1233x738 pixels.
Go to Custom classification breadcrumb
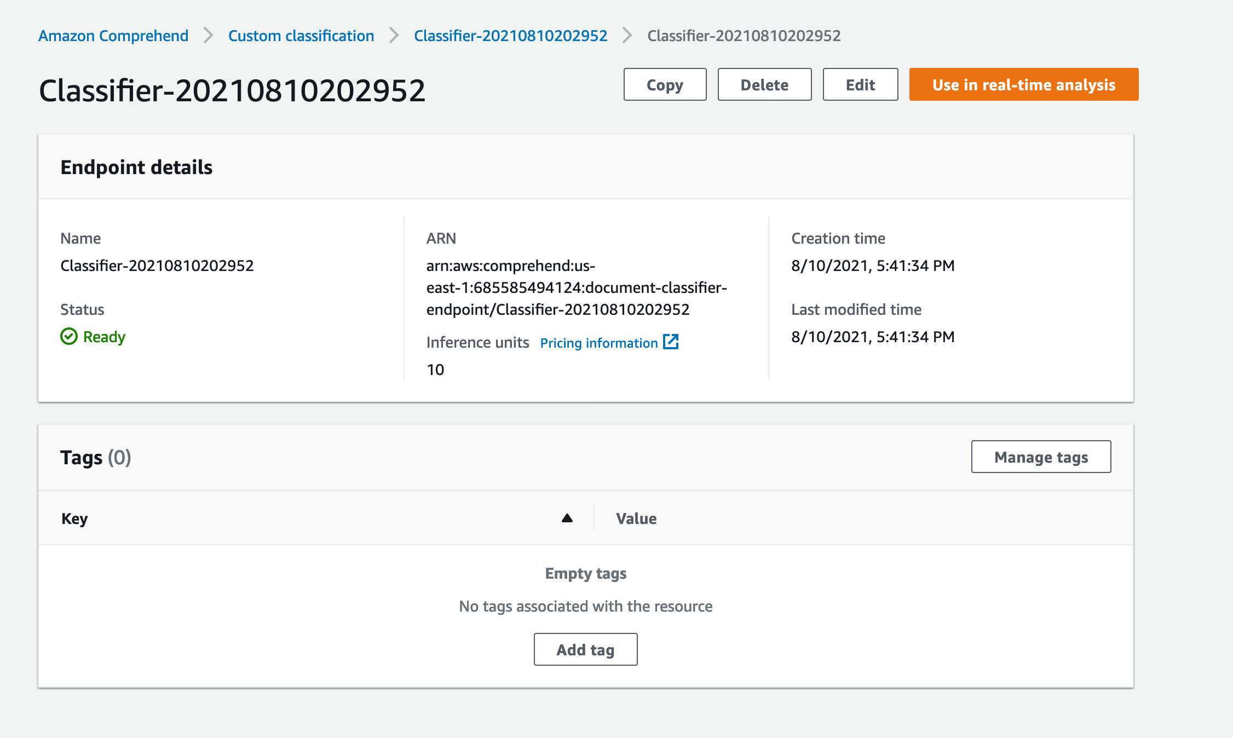click(301, 36)
